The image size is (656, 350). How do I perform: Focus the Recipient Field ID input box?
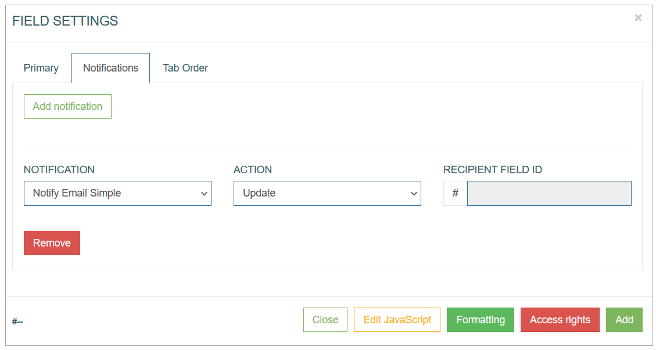[x=549, y=193]
